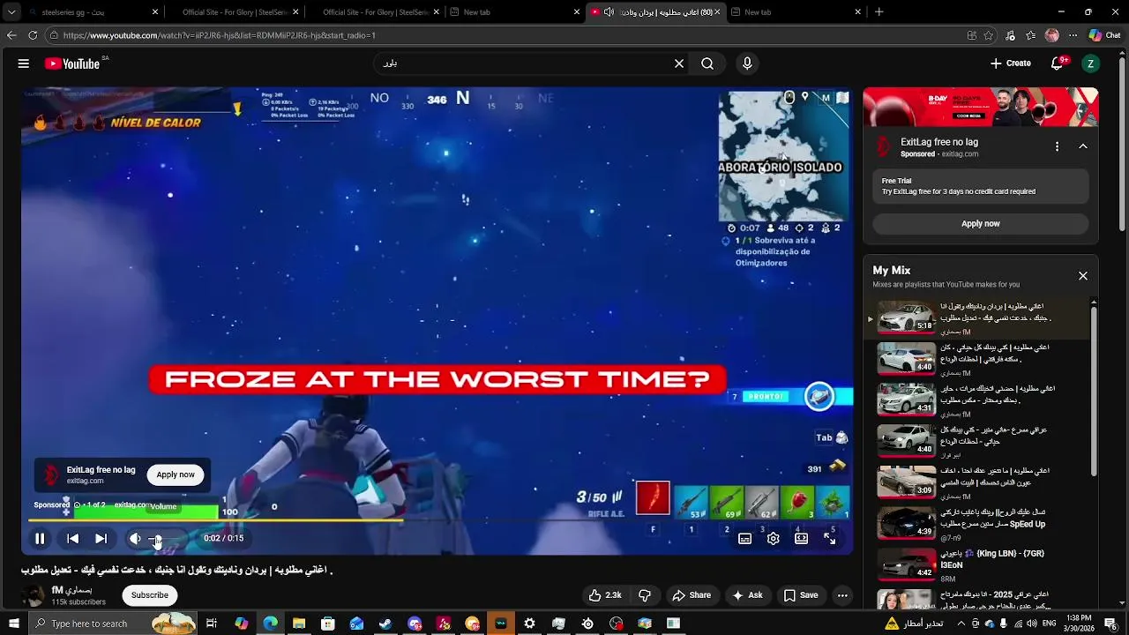Screen dimensions: 1129x635
Task: Save the video to a playlist
Action: 801,595
